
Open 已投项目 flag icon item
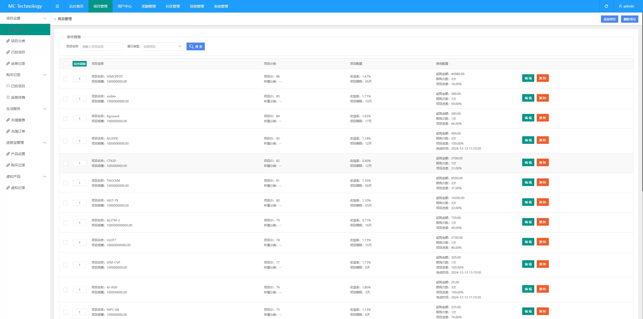tap(8, 86)
